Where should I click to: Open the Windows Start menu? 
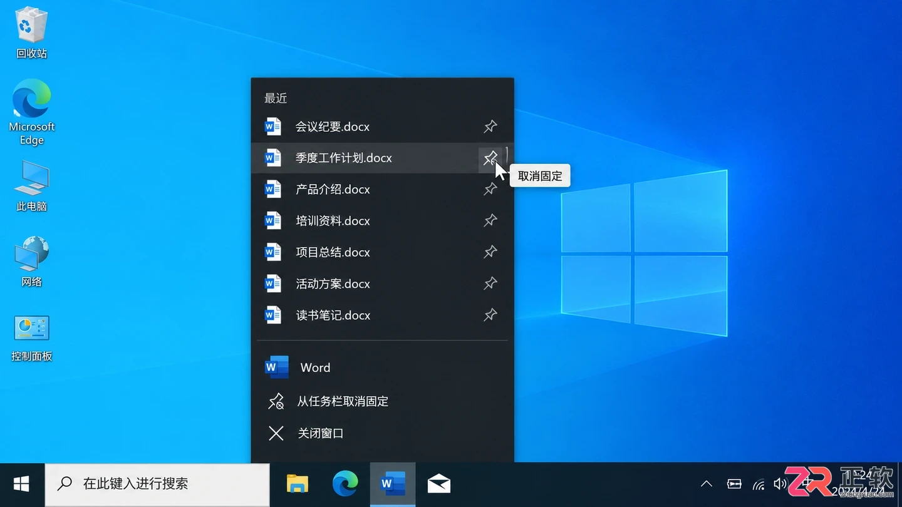click(22, 484)
